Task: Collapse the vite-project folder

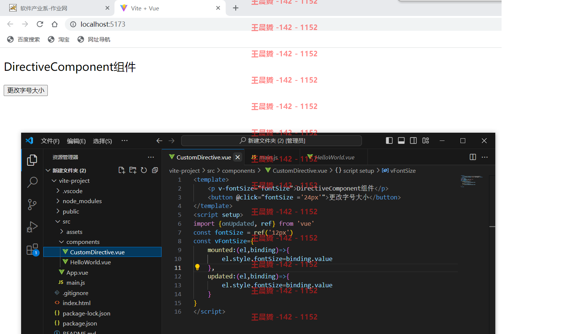Action: pos(54,181)
